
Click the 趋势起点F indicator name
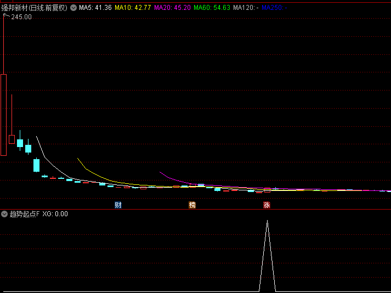click(x=25, y=214)
